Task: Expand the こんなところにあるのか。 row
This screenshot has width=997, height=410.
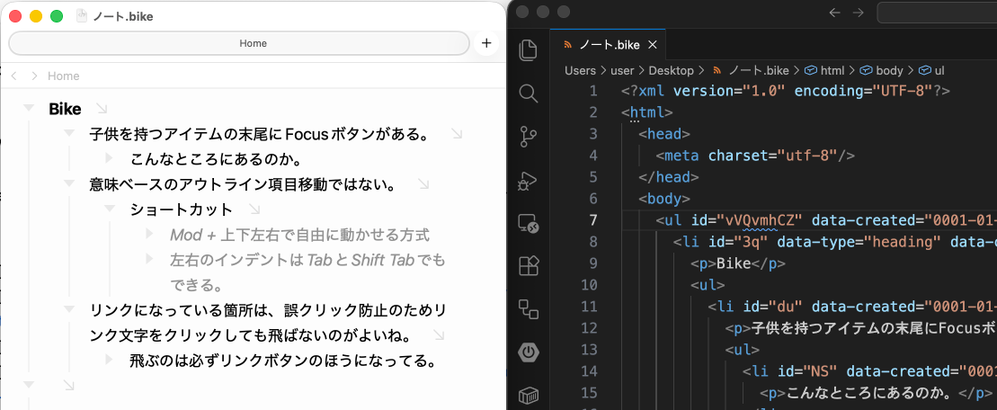Action: (x=110, y=157)
